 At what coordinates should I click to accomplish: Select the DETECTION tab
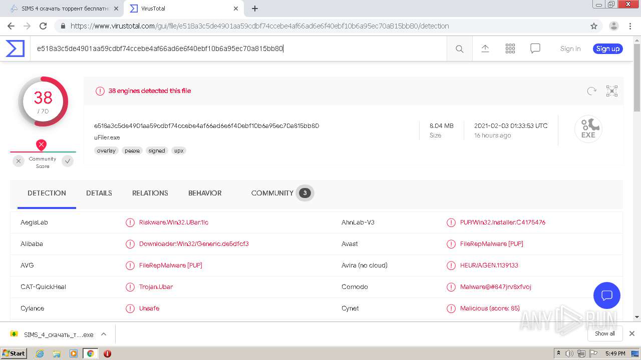point(47,193)
